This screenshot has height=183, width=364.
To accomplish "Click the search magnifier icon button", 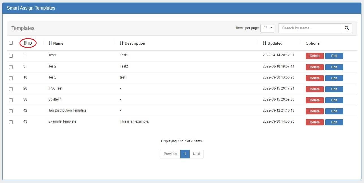I will 346,28.
